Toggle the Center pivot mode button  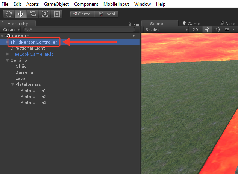83,14
